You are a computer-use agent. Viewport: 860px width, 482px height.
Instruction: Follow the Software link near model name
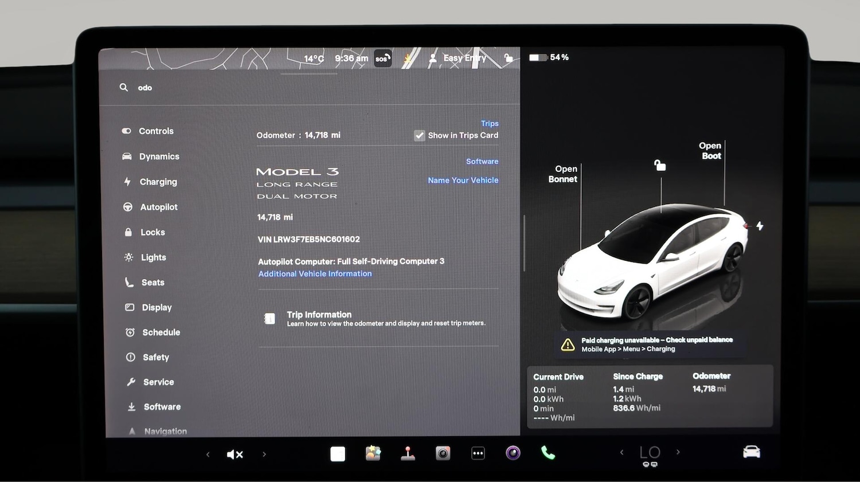click(x=482, y=162)
